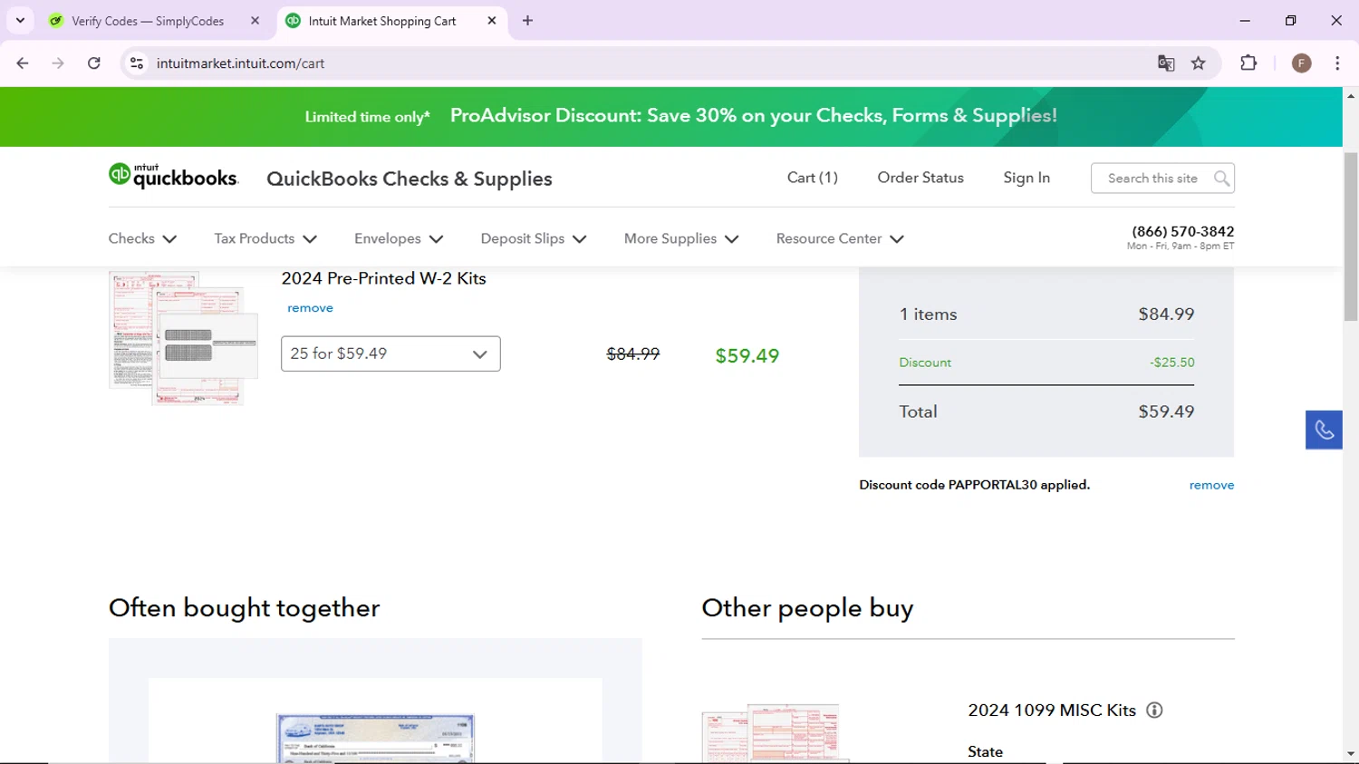The width and height of the screenshot is (1359, 764).
Task: Remove the PAPPORTAL30 discount code
Action: 1211,486
